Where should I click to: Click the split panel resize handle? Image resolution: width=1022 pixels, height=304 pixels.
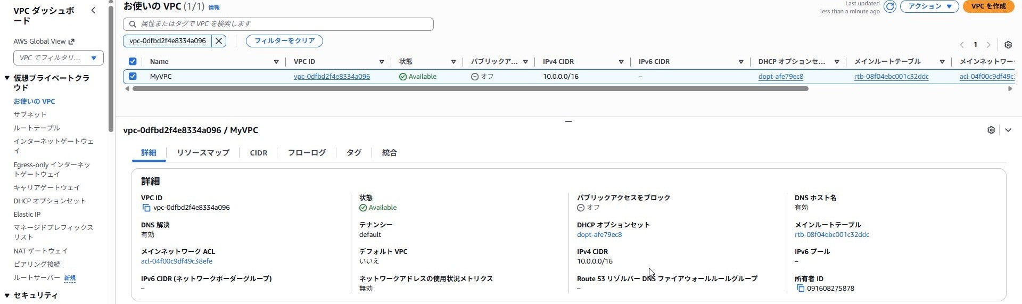point(568,121)
